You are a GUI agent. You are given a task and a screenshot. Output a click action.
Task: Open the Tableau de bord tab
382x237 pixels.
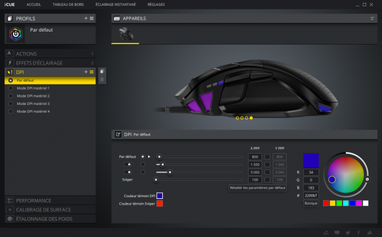pyautogui.click(x=68, y=4)
